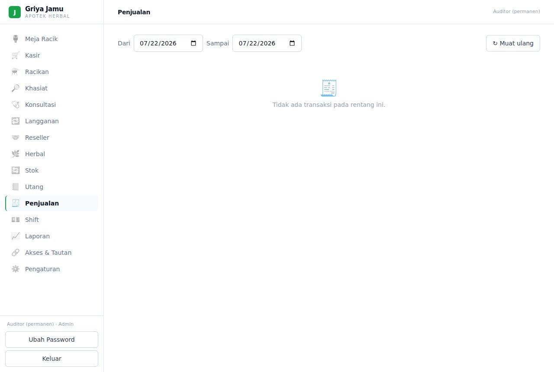This screenshot has height=372, width=554.
Task: Click the Dari date field
Action: (x=168, y=43)
